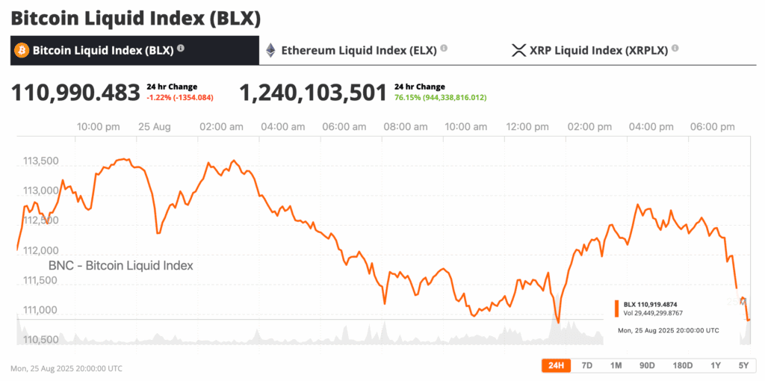Select the 7D time range
Screen dimensions: 765x381
(587, 365)
